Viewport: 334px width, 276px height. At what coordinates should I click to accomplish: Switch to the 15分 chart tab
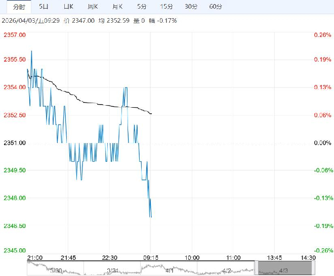coord(166,7)
